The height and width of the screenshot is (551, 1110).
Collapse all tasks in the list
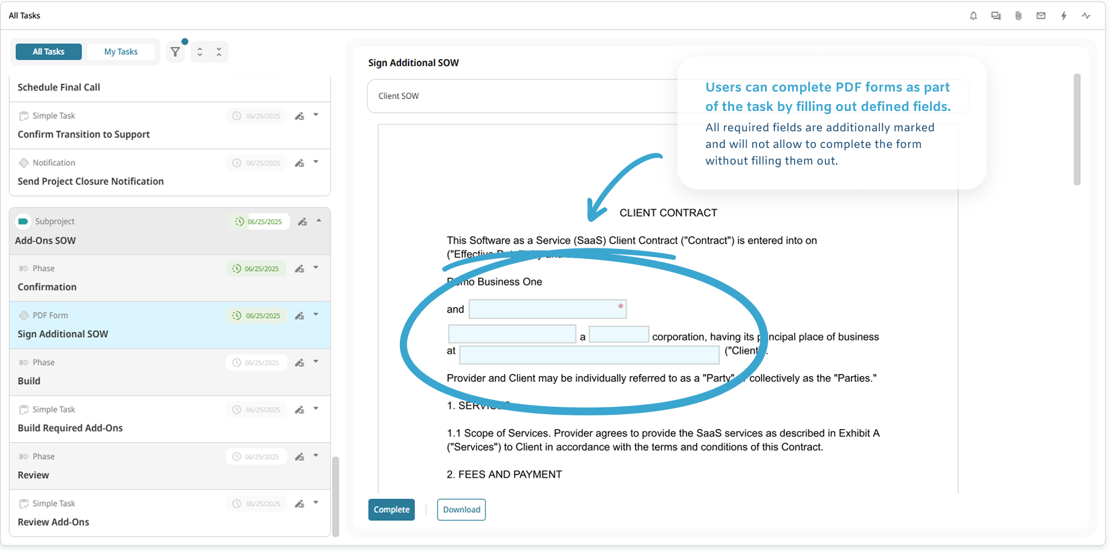[x=219, y=52]
